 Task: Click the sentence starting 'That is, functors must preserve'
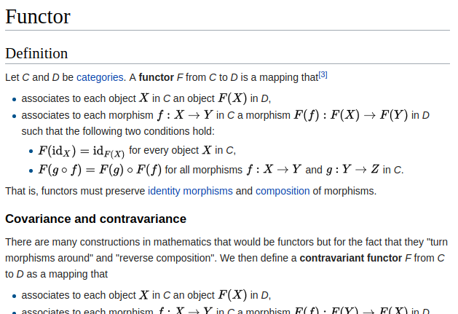191,191
